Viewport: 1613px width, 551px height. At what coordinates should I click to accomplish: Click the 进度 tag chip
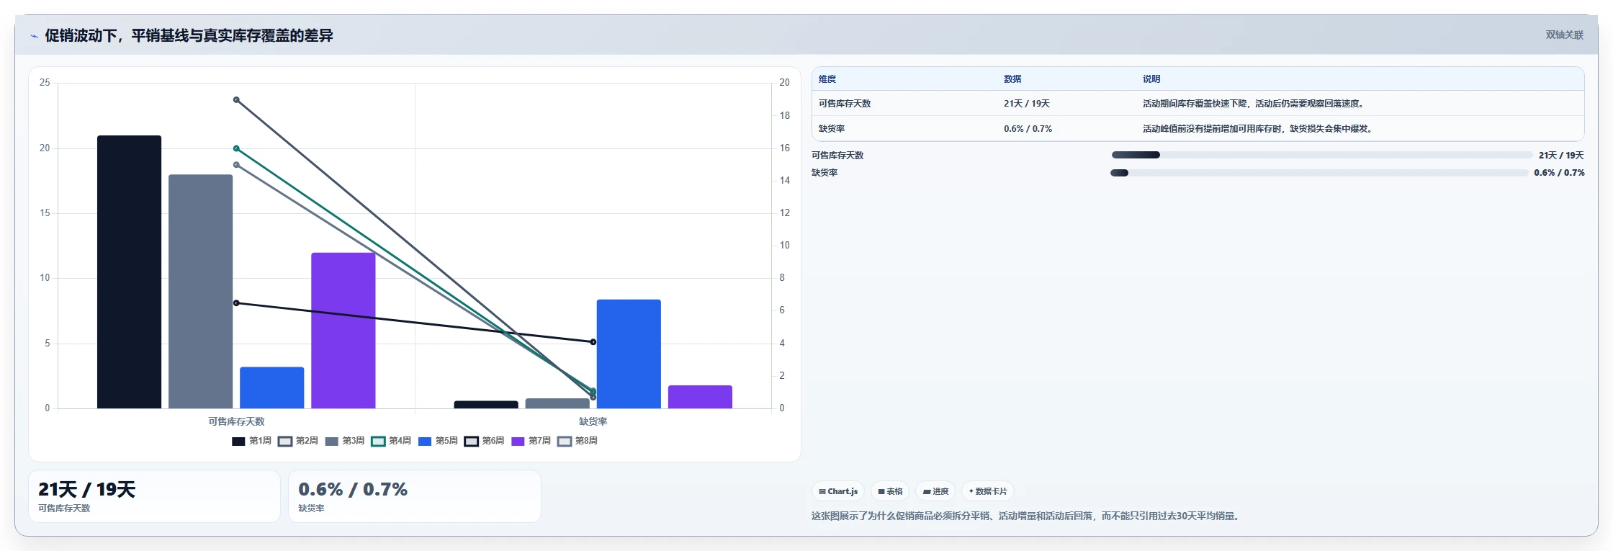coord(935,491)
